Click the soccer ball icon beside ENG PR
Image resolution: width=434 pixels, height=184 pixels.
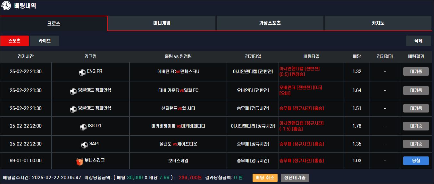coord(82,72)
